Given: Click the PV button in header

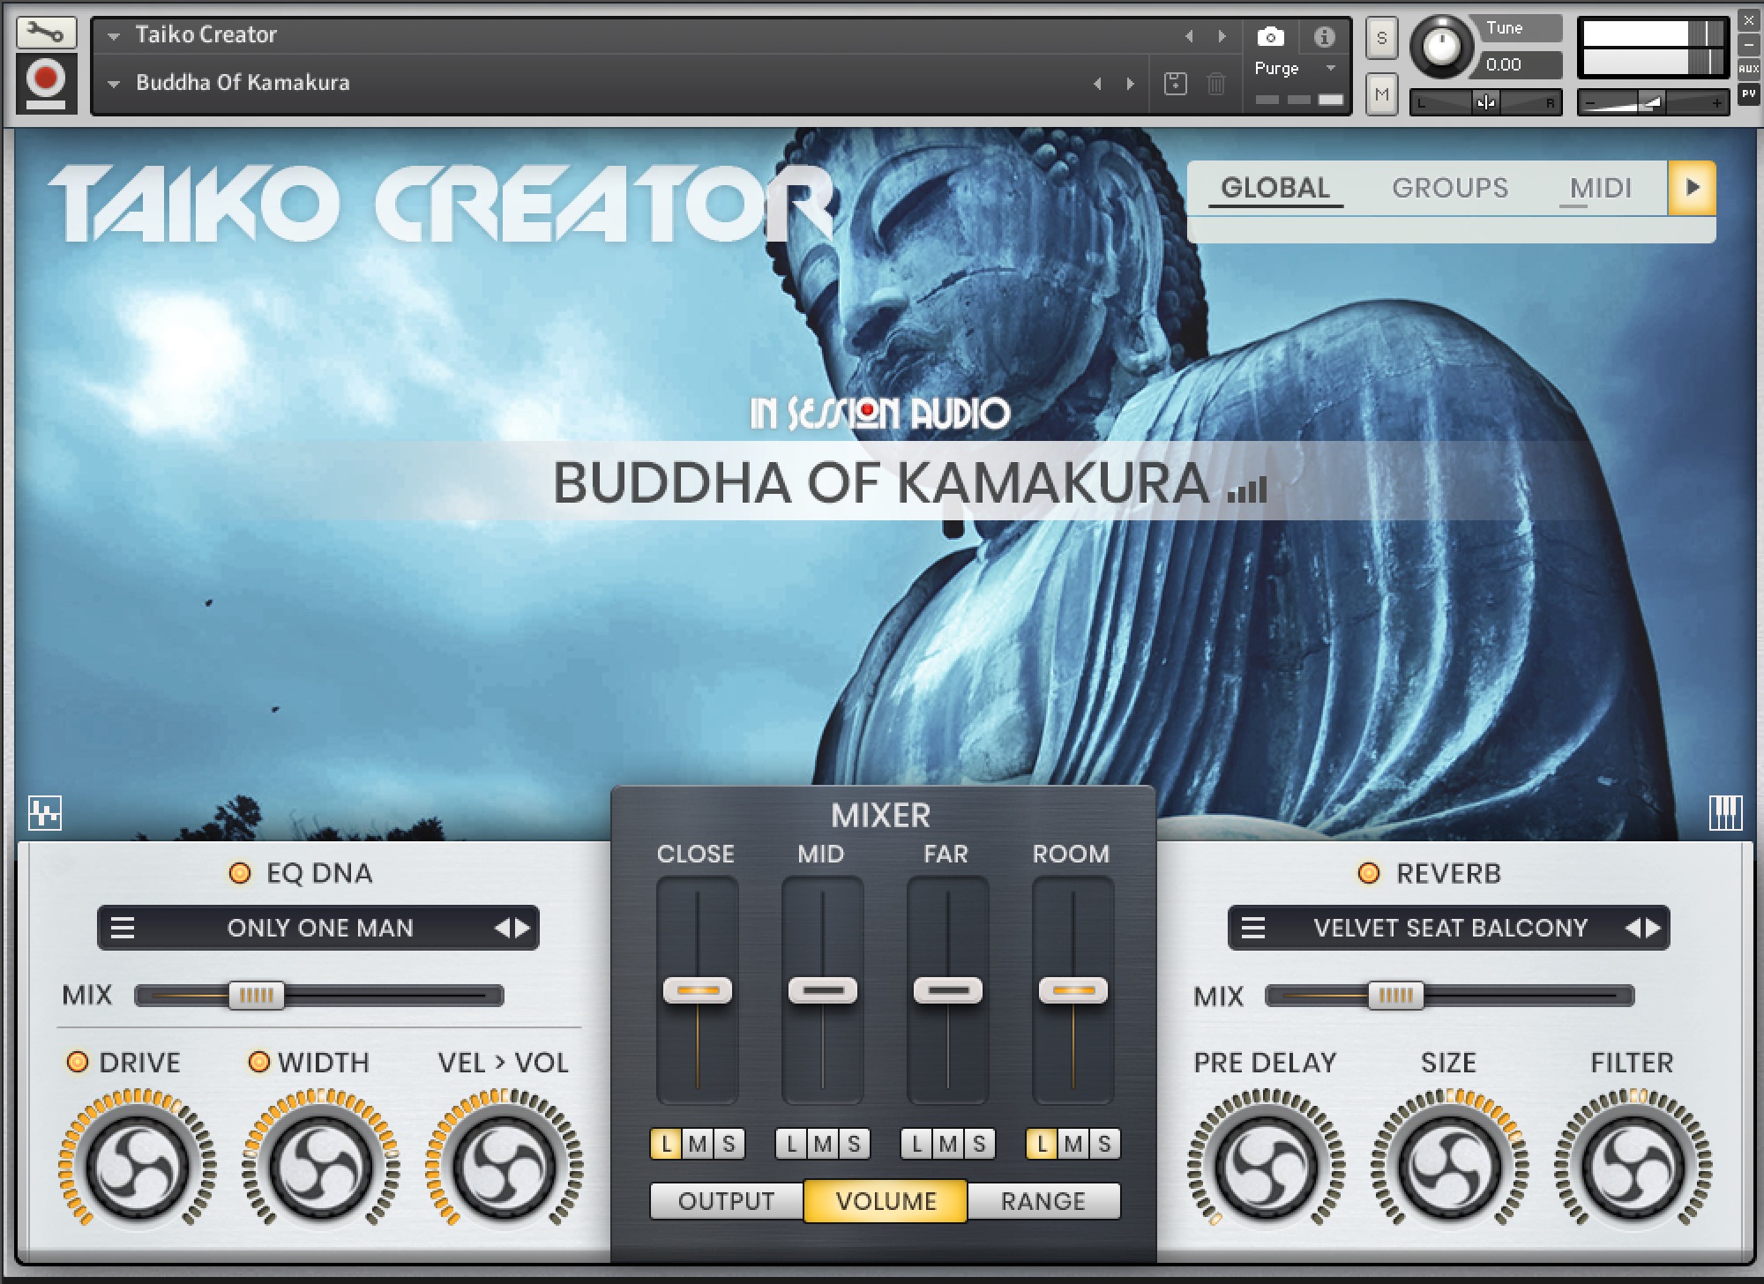Looking at the screenshot, I should tap(1748, 93).
